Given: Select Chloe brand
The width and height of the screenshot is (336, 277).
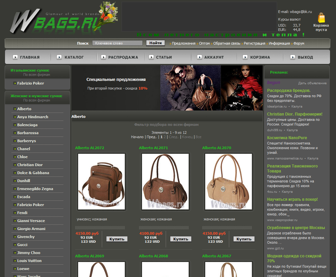Looking at the screenshot, I should coord(23,157).
